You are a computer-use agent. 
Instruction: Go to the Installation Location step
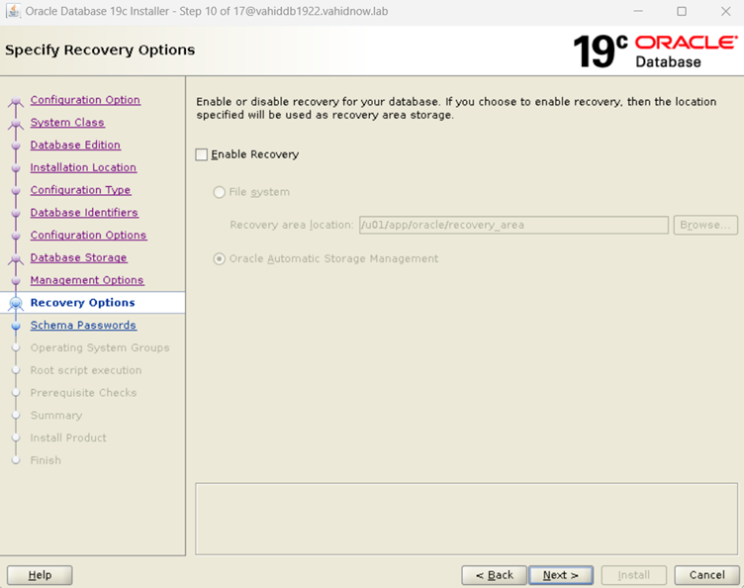pyautogui.click(x=83, y=168)
